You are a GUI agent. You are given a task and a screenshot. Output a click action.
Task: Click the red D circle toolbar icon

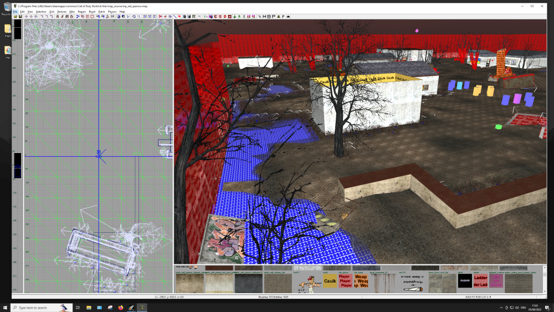click(225, 16)
